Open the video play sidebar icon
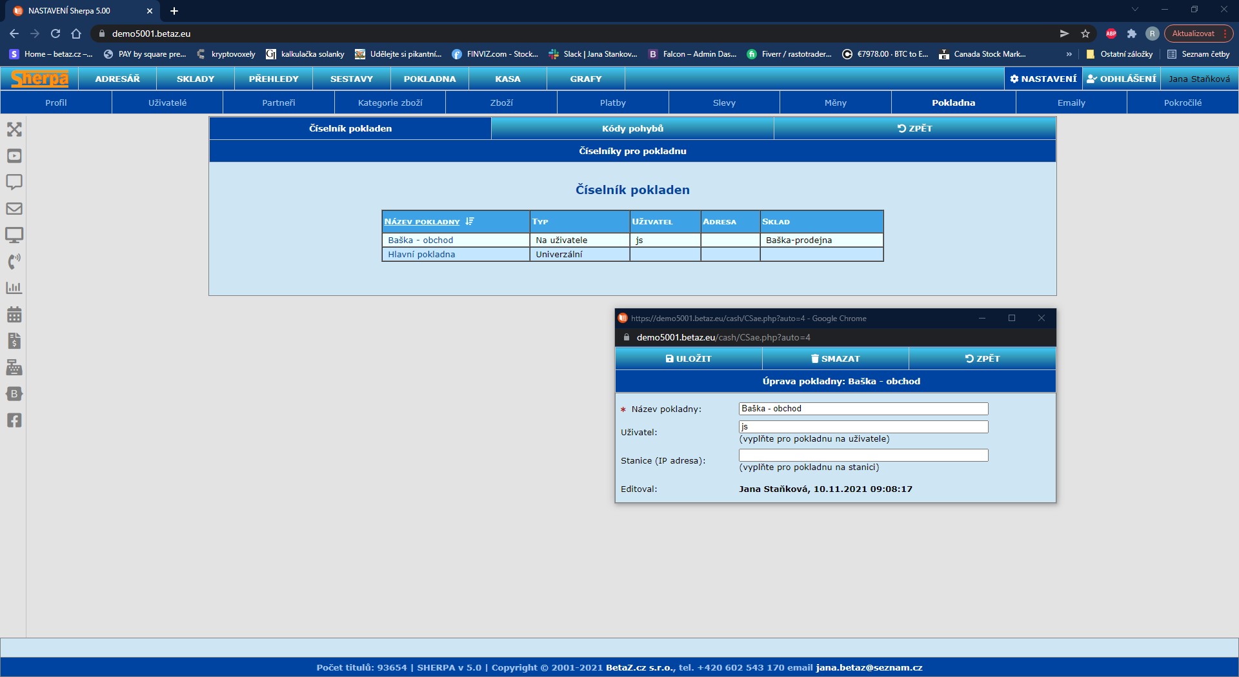 coord(14,156)
